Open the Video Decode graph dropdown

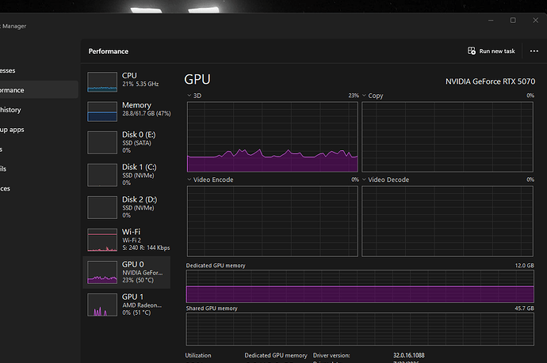[x=364, y=180]
